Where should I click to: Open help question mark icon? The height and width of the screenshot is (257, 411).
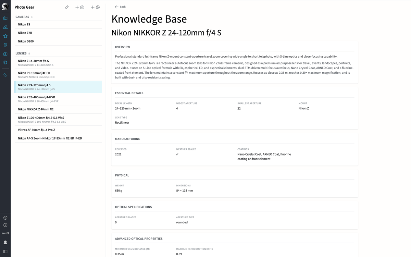click(5, 218)
